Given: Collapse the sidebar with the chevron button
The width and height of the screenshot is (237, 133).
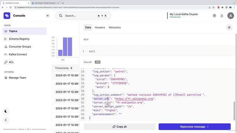Looking at the screenshot, I should [x=6, y=120].
